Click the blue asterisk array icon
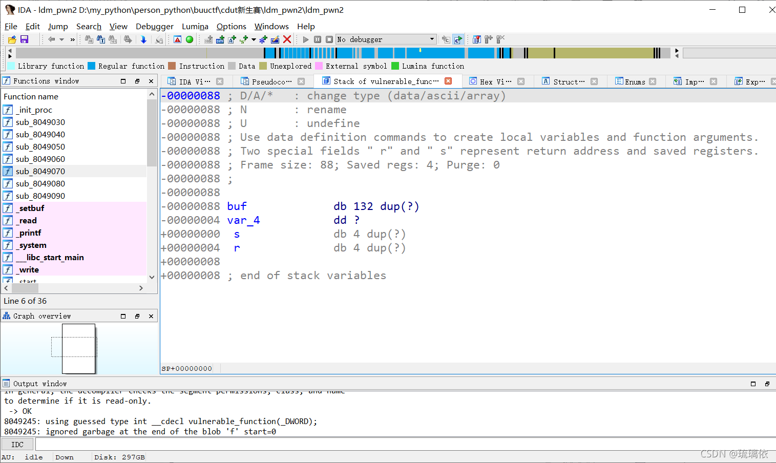The width and height of the screenshot is (776, 463). (263, 39)
